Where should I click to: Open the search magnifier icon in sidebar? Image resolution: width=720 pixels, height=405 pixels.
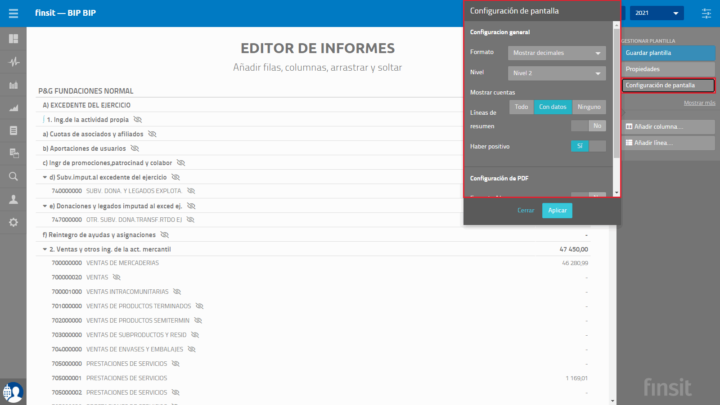(x=13, y=176)
